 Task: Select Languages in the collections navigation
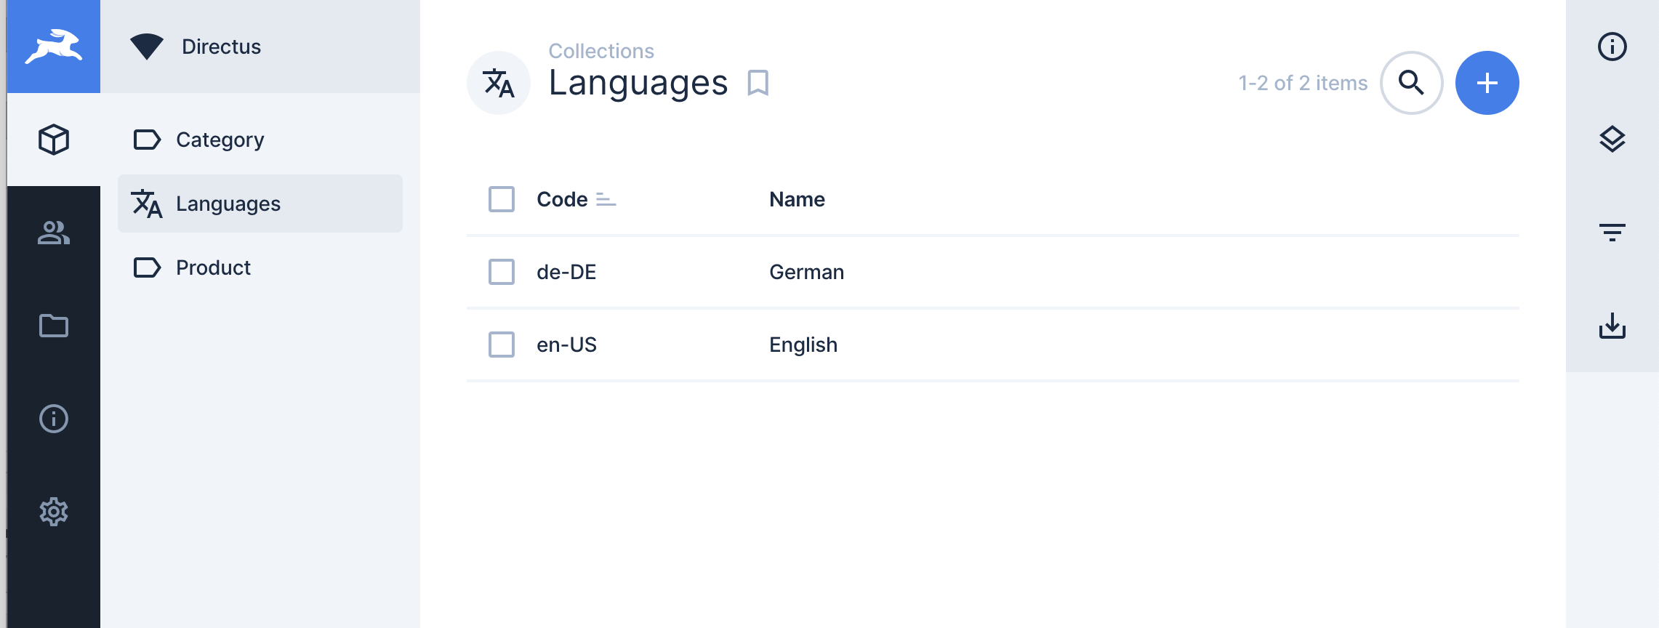260,204
